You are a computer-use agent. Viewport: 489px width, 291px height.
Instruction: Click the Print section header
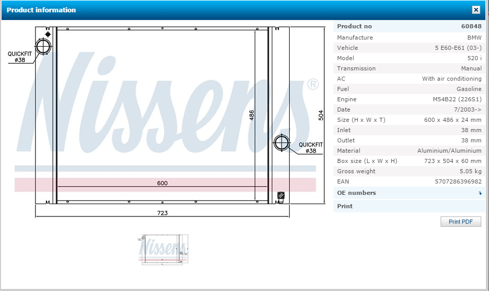[409, 206]
